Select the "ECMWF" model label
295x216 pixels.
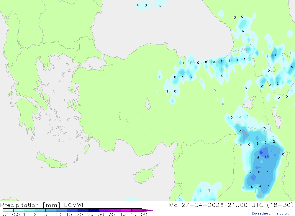coord(75,205)
